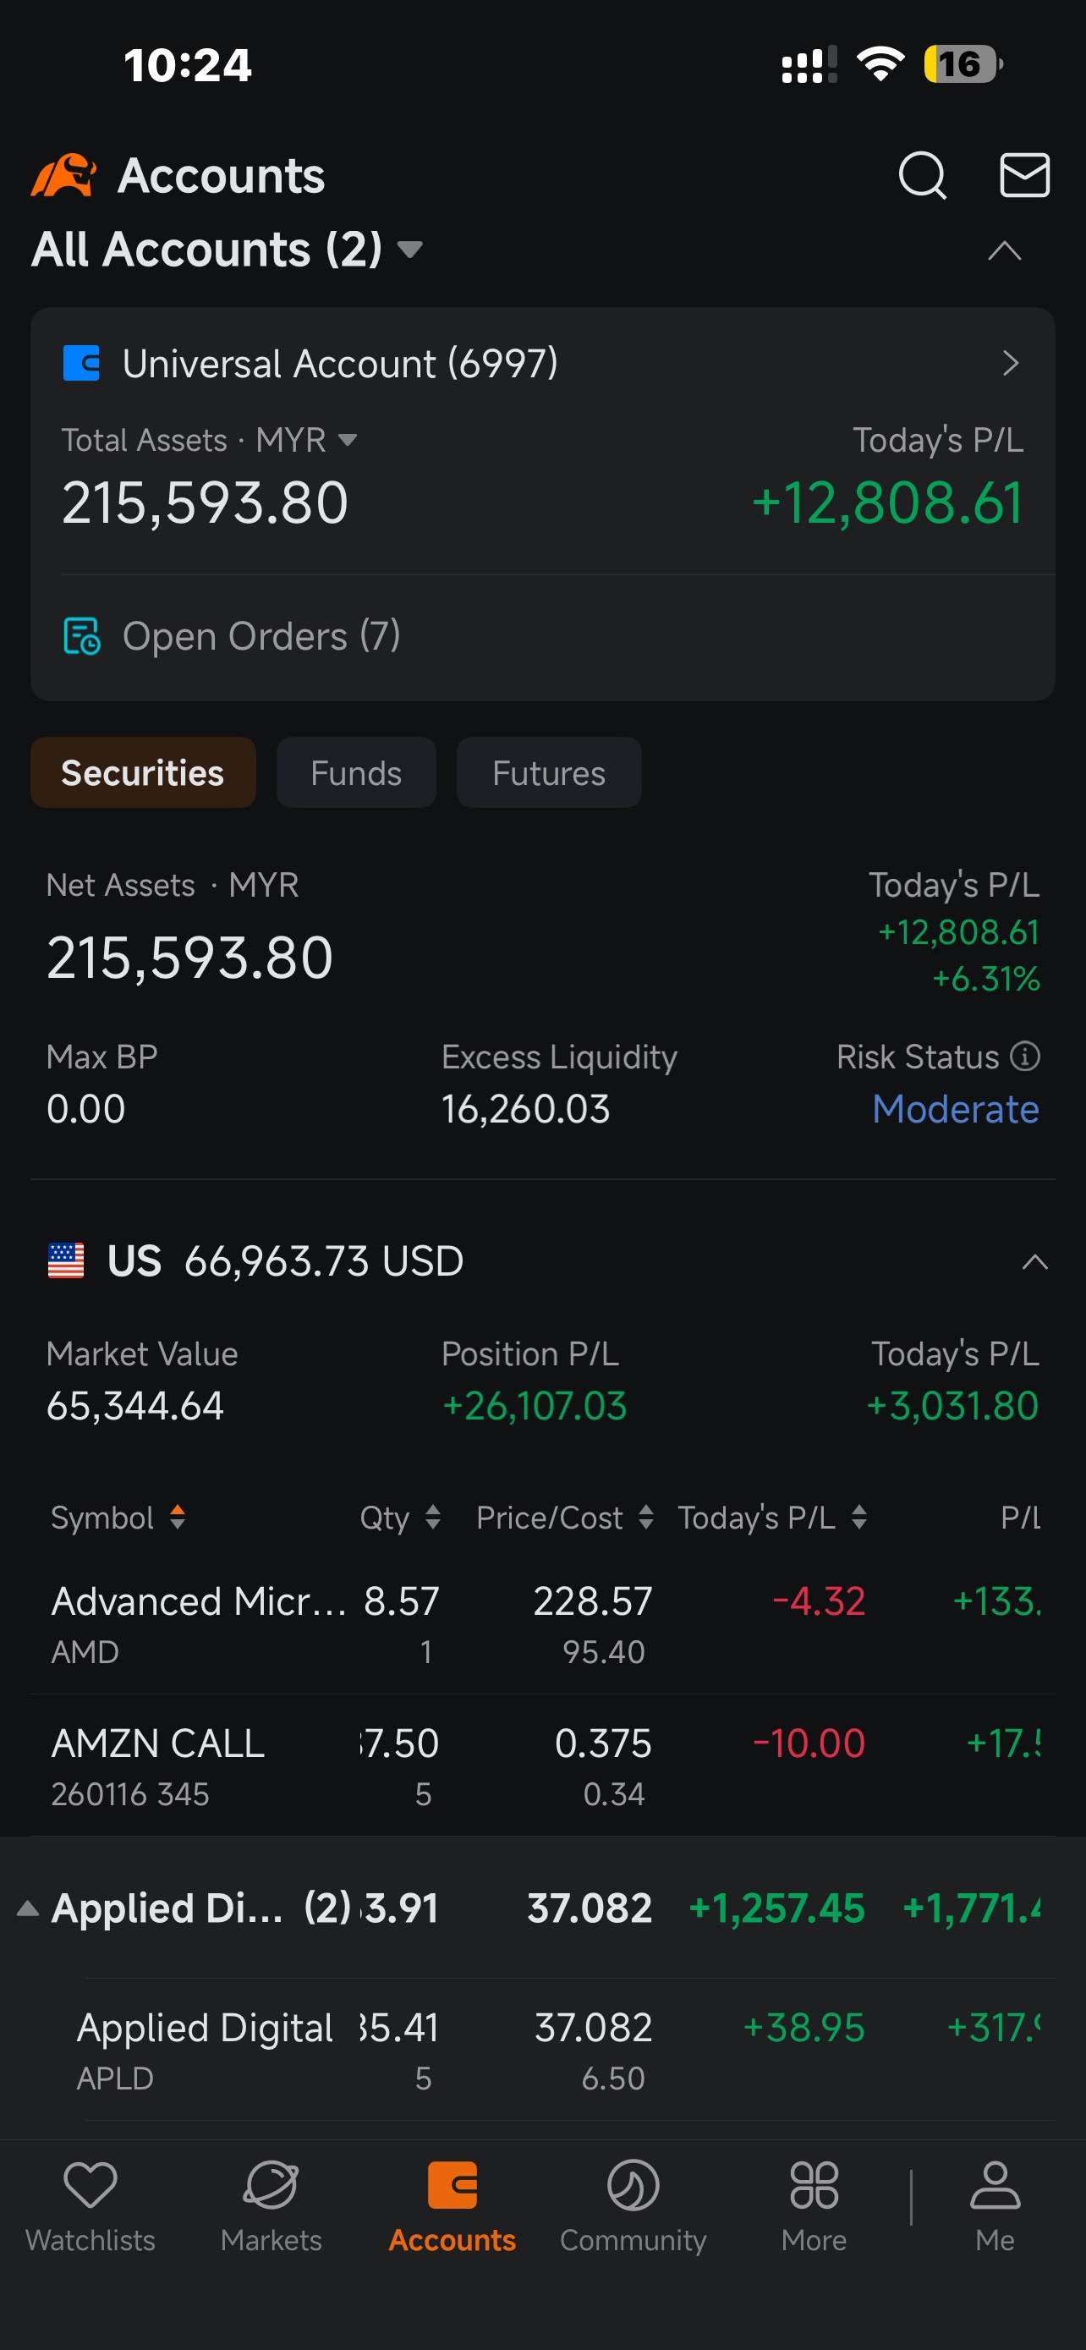Collapse the Applied Digital grouped positions
The height and width of the screenshot is (2350, 1086).
coord(27,1908)
